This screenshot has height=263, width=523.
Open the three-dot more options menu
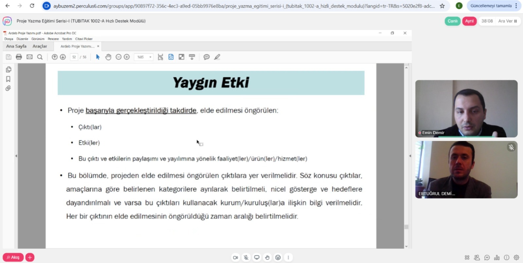[288, 257]
